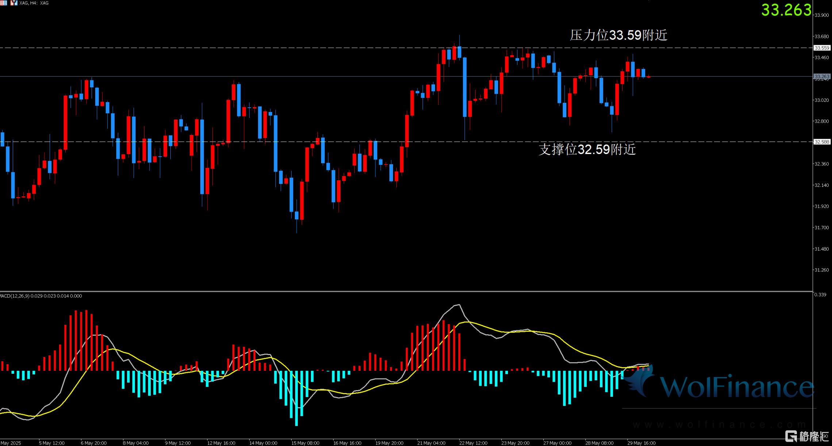Viewport: 832px width, 446px height.
Task: Click the 31.480 price scale label
Action: point(821,249)
